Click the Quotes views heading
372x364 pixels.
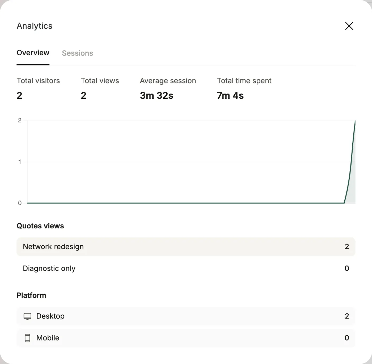click(40, 226)
